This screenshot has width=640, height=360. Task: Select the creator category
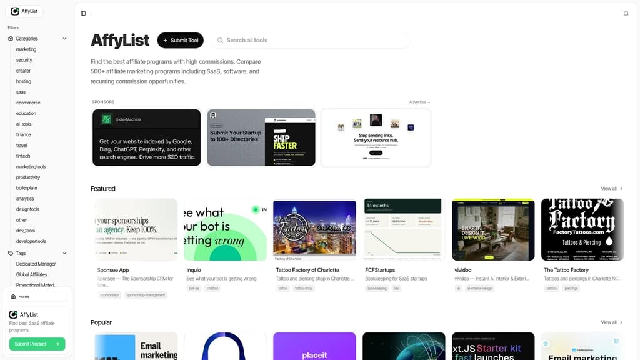click(23, 71)
